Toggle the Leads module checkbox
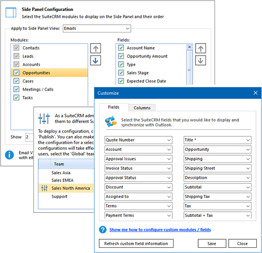Viewport: 262px width, 253px height. point(16,56)
